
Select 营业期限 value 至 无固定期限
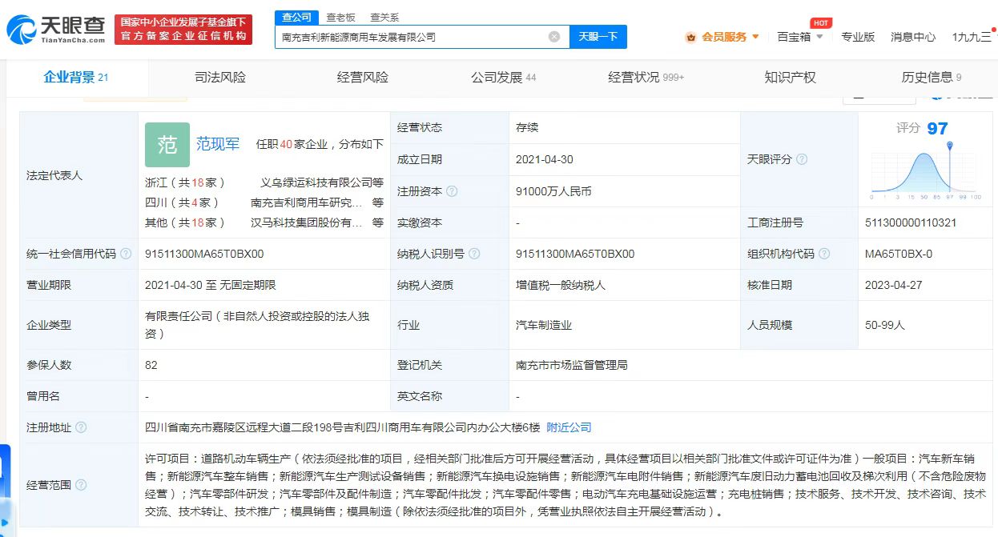click(211, 285)
